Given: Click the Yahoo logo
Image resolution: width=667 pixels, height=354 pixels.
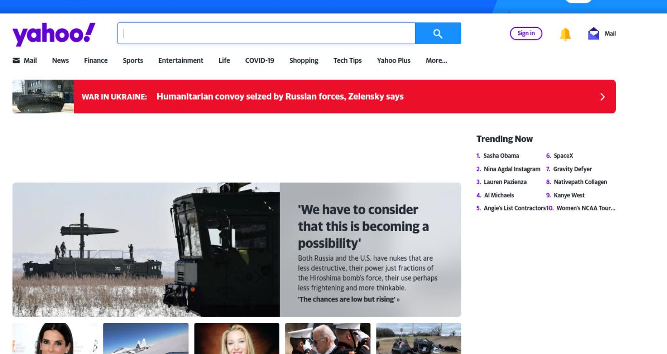Looking at the screenshot, I should tap(54, 34).
